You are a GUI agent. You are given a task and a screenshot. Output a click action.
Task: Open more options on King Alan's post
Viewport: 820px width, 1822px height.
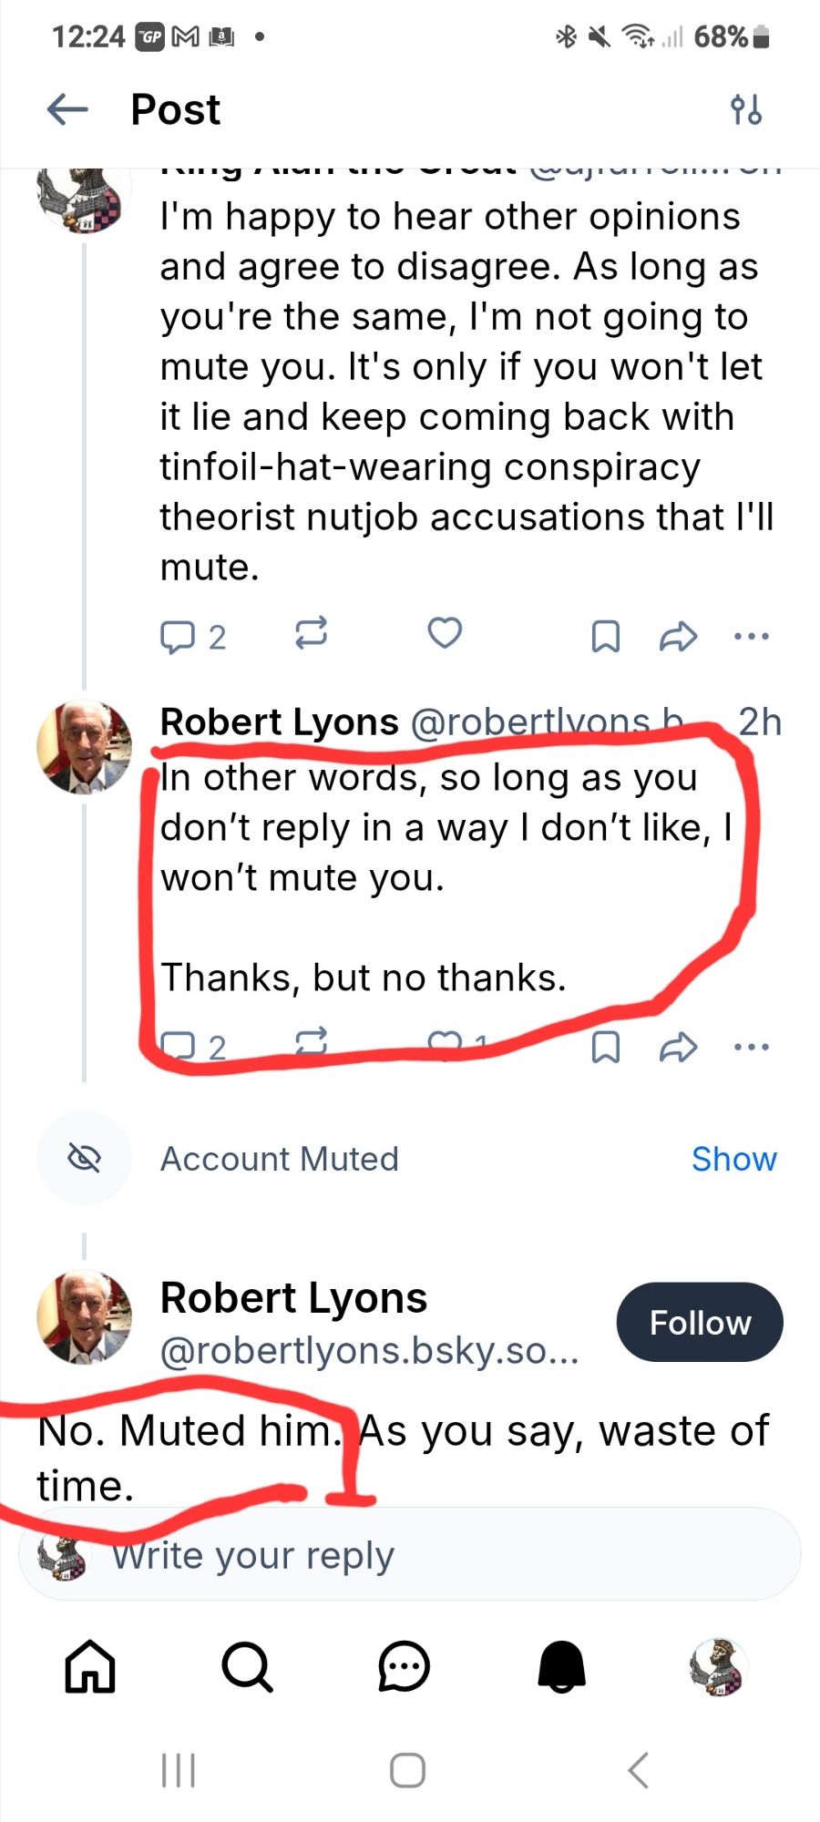[751, 637]
